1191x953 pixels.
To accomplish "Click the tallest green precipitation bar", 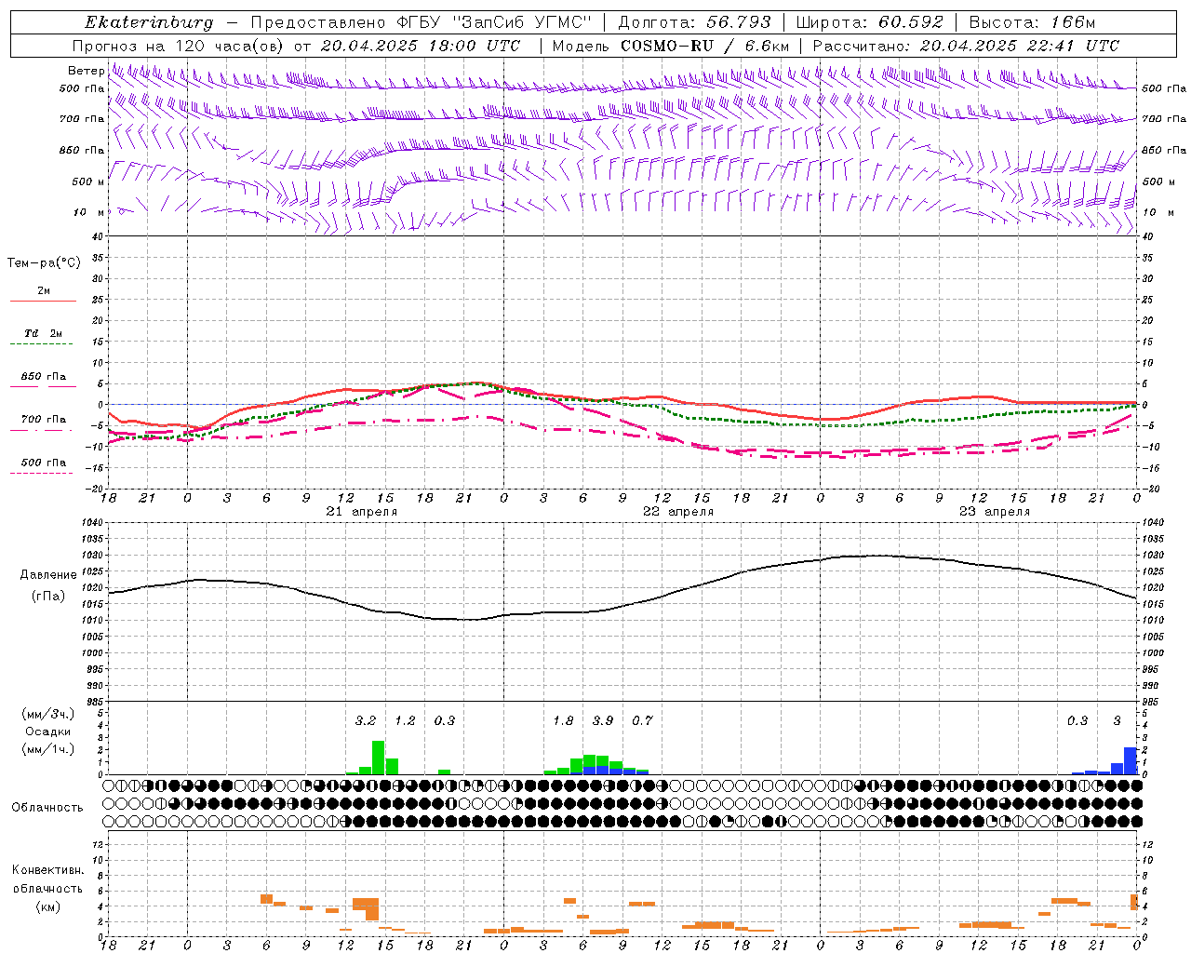I will click(379, 758).
